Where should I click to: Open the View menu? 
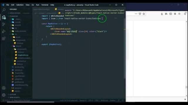[x=27, y=5]
